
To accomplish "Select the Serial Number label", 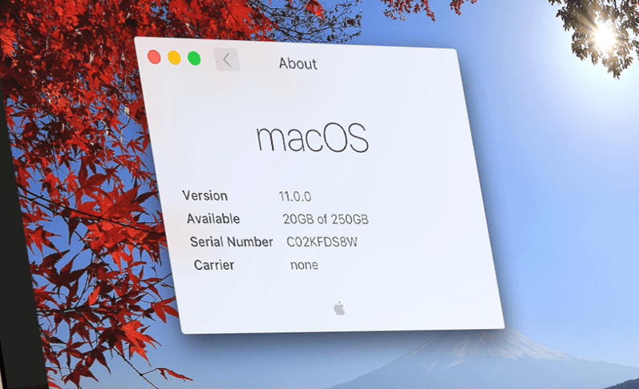I will (x=231, y=242).
